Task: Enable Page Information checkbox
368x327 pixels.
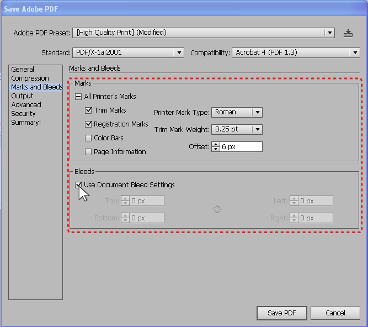Action: (88, 152)
